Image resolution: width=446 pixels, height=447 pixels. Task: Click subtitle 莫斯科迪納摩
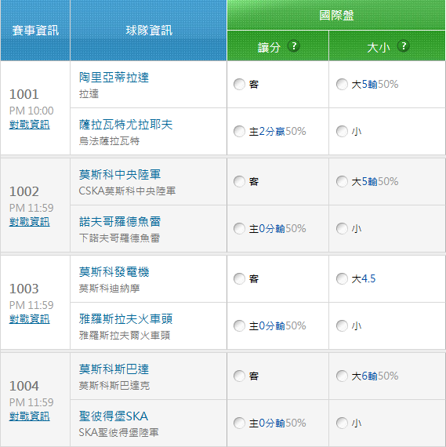click(109, 289)
